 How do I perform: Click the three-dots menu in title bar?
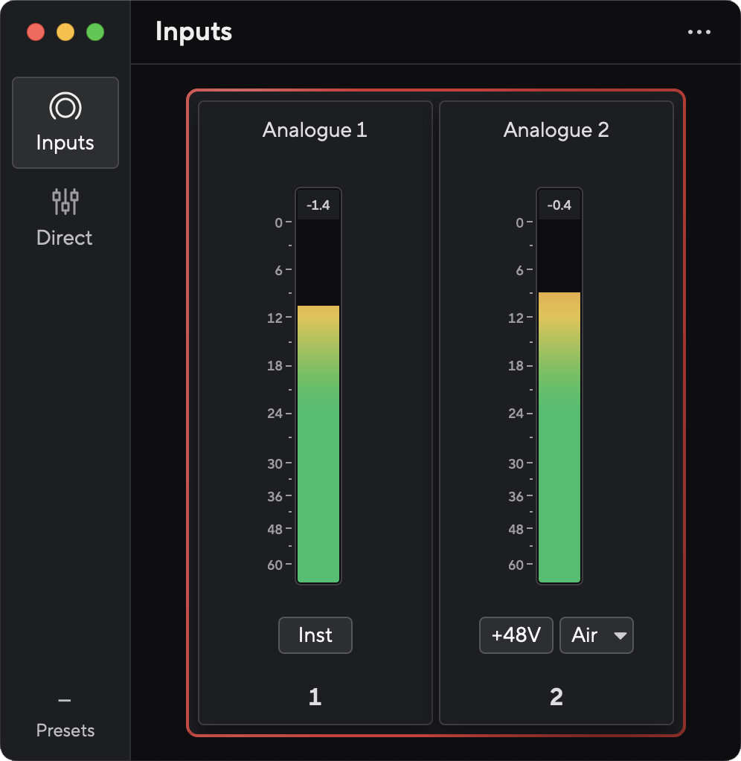click(699, 31)
